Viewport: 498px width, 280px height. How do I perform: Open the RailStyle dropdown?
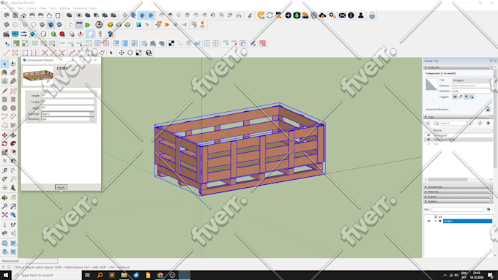pyautogui.click(x=92, y=114)
